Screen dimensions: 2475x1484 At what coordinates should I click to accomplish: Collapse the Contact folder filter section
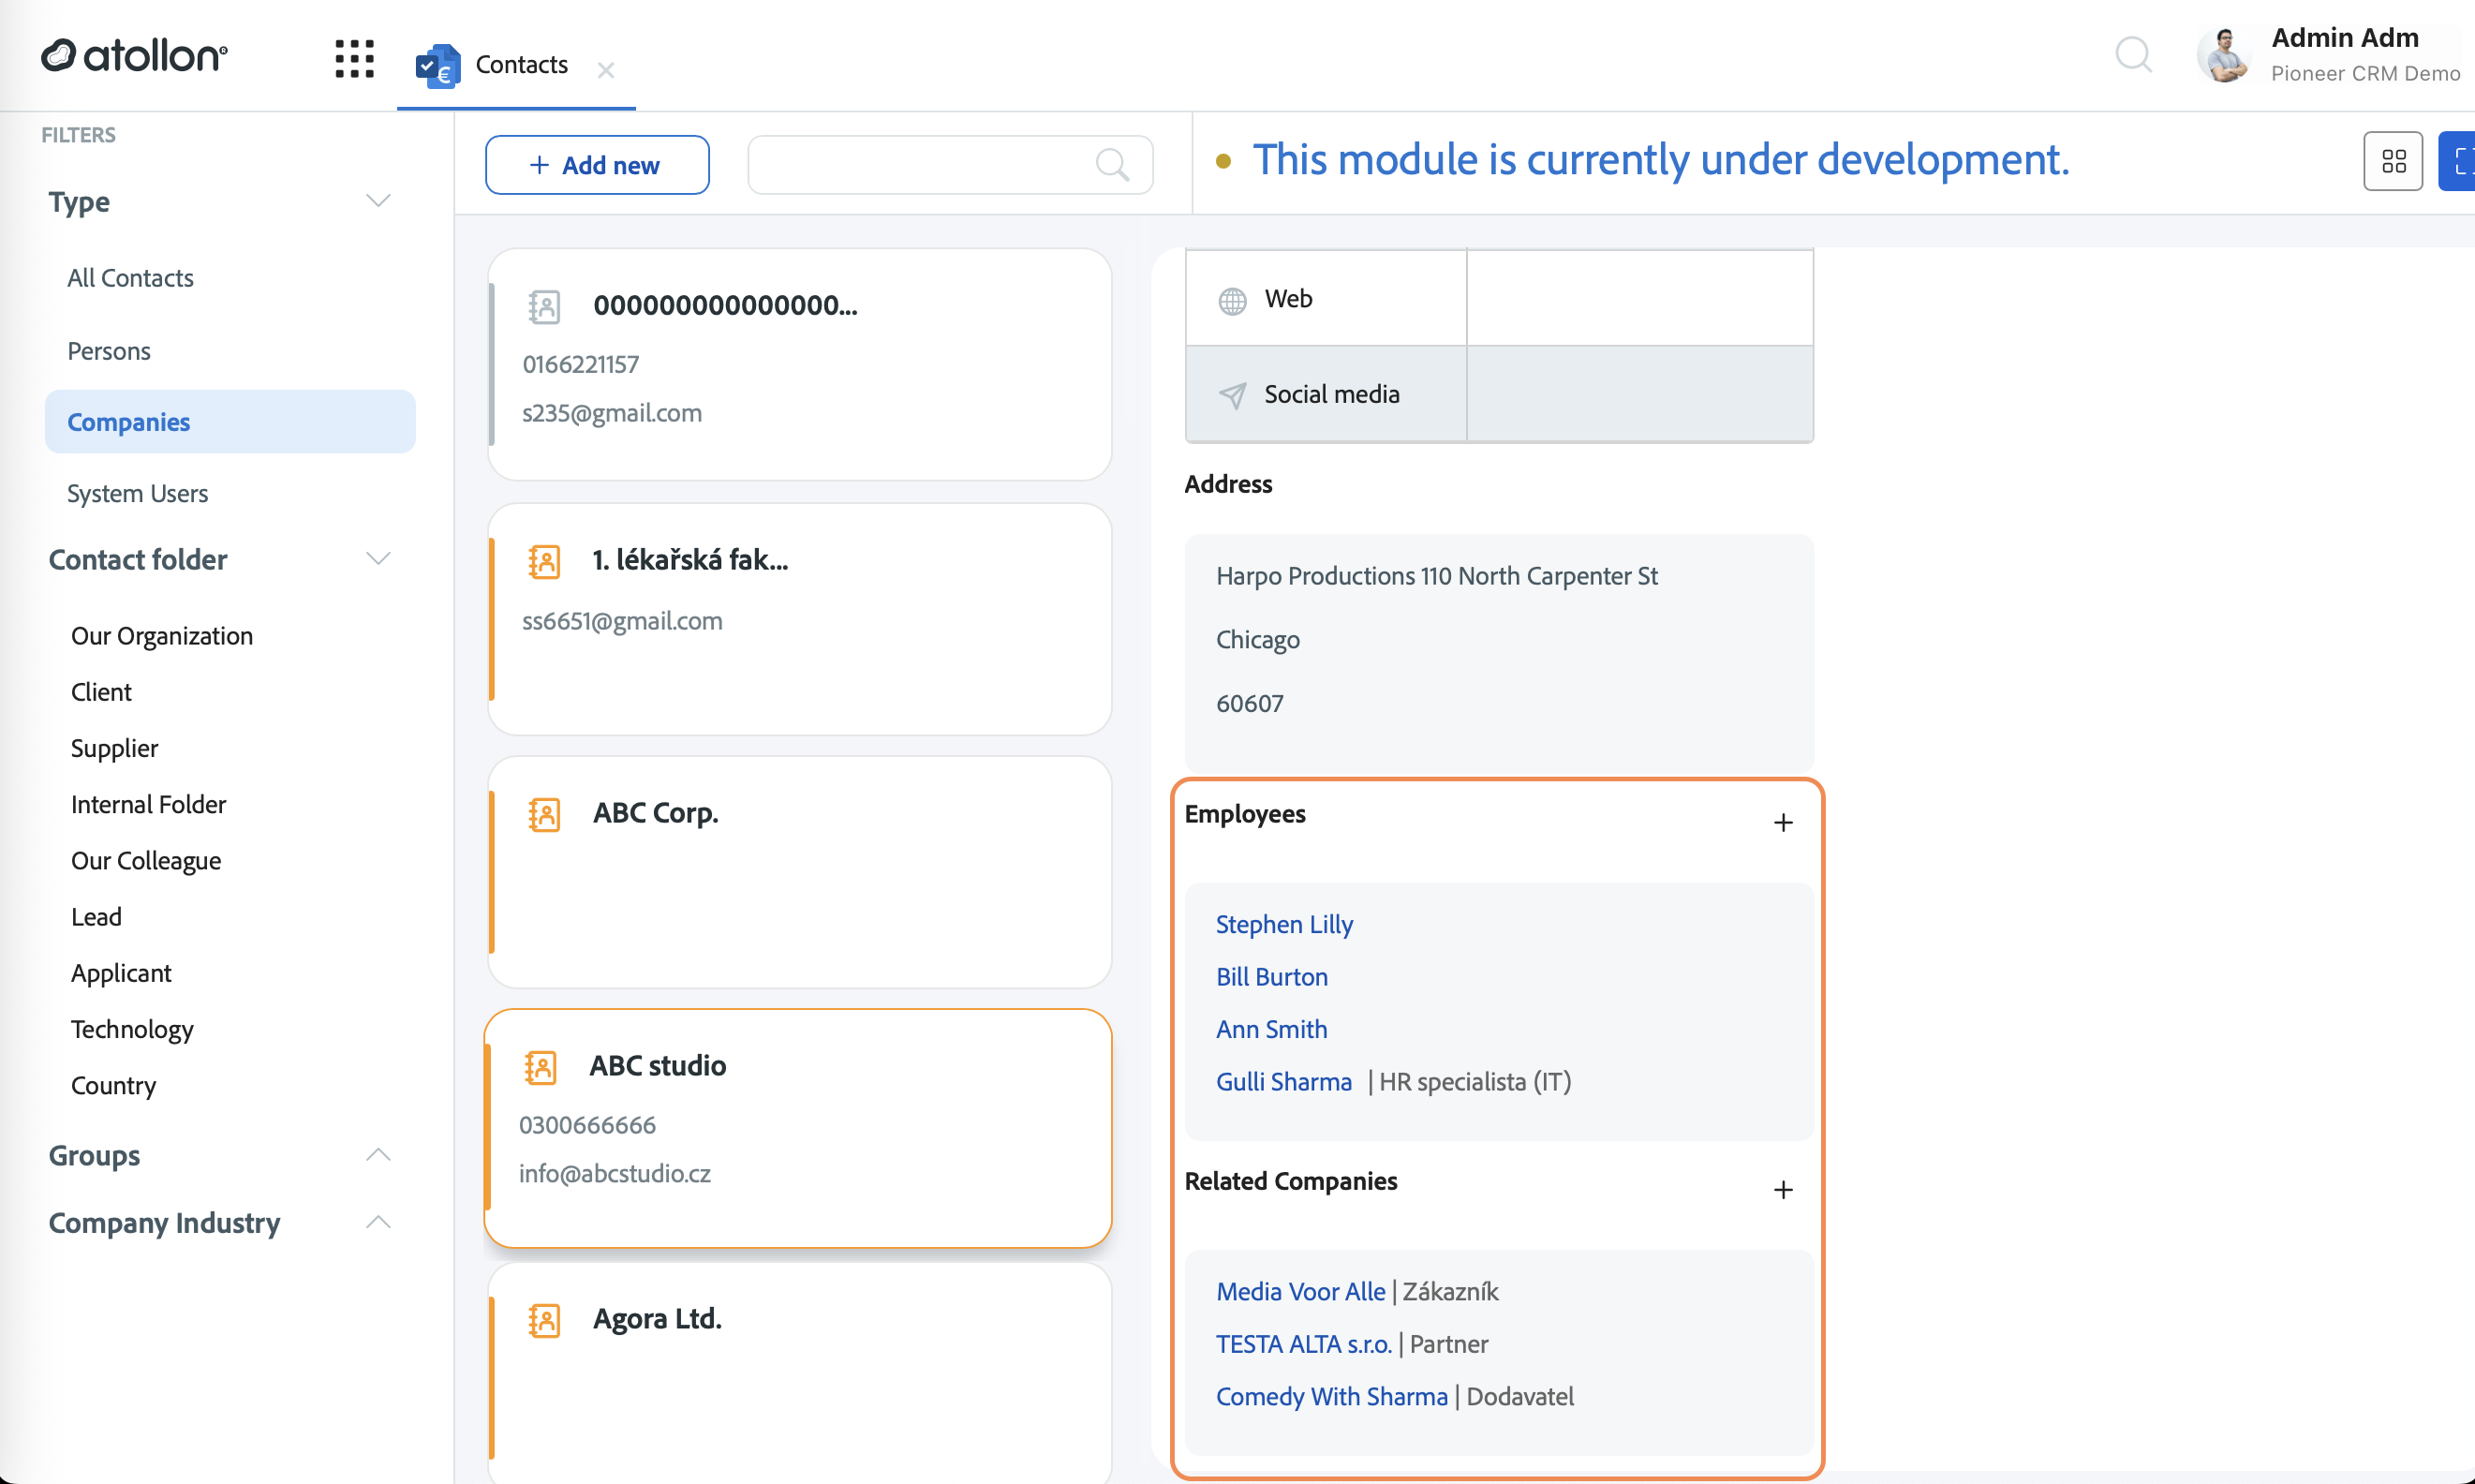pyautogui.click(x=378, y=559)
